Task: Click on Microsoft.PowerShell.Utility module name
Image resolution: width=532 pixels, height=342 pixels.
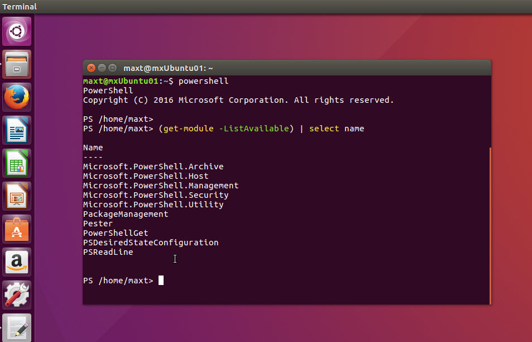Action: point(154,205)
